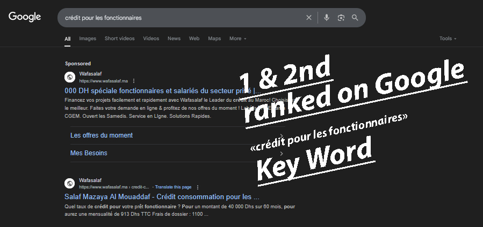This screenshot has width=483, height=227.
Task: Click the organic Wafasalaf result favicon
Action: coord(70,183)
